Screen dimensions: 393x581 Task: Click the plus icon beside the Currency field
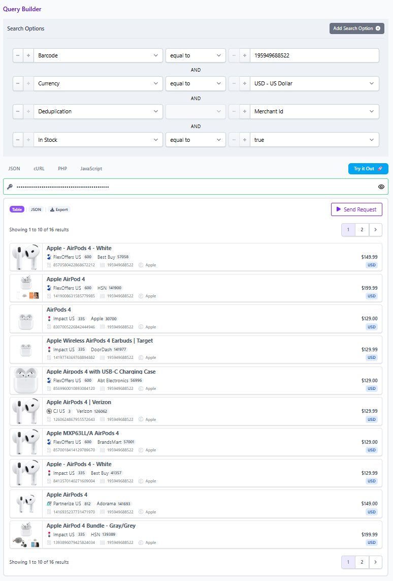(x=28, y=83)
